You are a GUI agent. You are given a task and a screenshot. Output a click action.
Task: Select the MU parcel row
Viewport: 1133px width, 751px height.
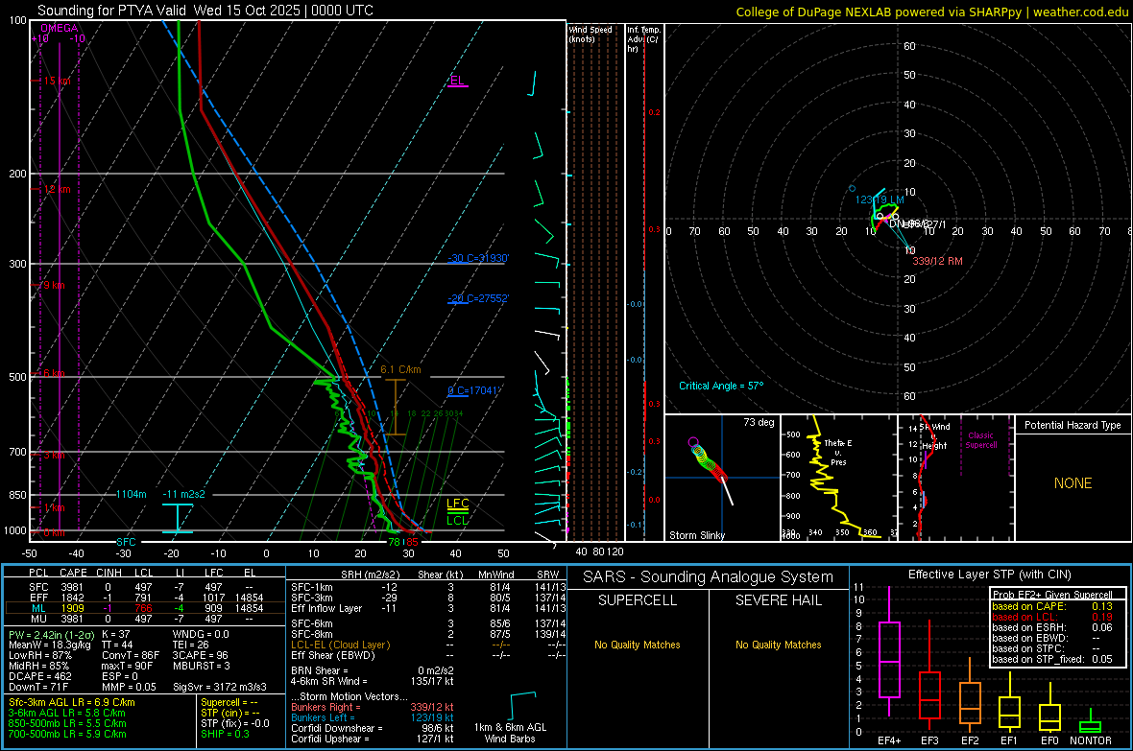(x=145, y=619)
